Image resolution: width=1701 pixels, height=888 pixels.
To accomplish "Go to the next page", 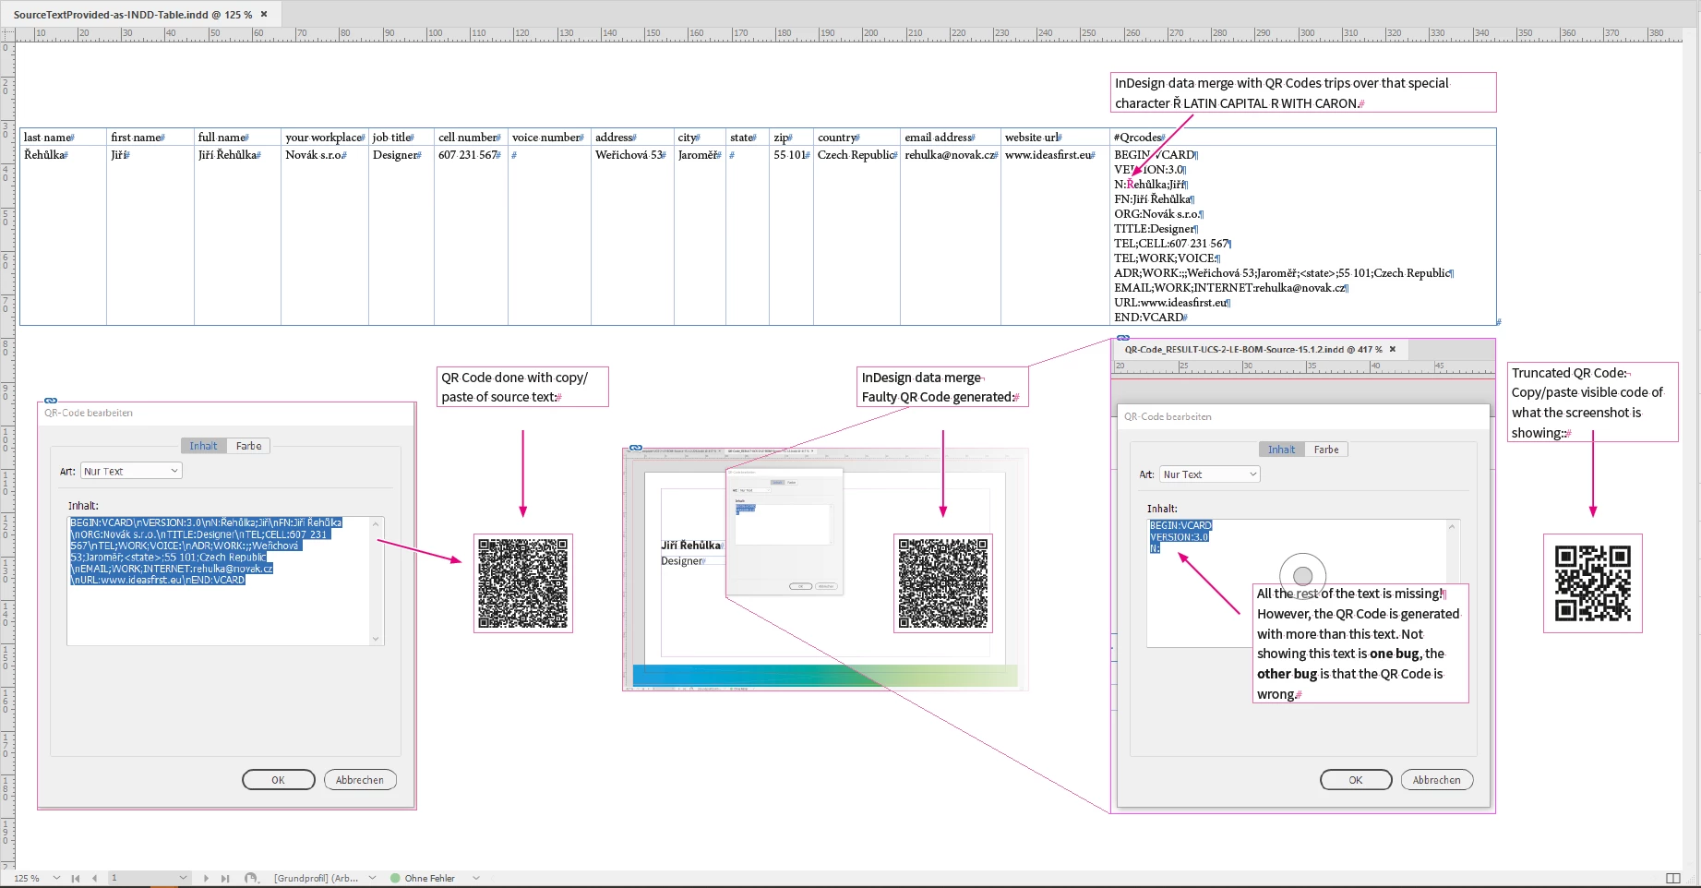I will point(206,878).
